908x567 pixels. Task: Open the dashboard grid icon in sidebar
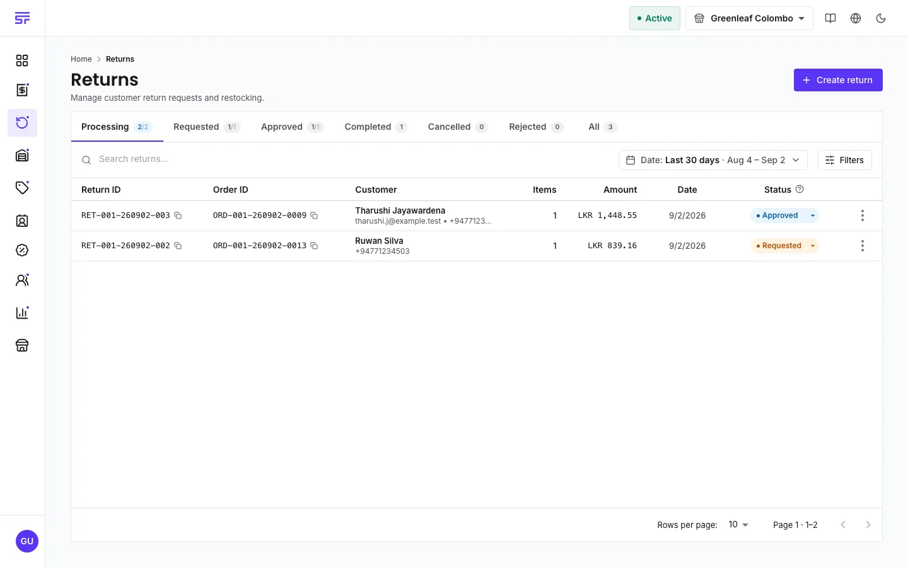tap(22, 60)
